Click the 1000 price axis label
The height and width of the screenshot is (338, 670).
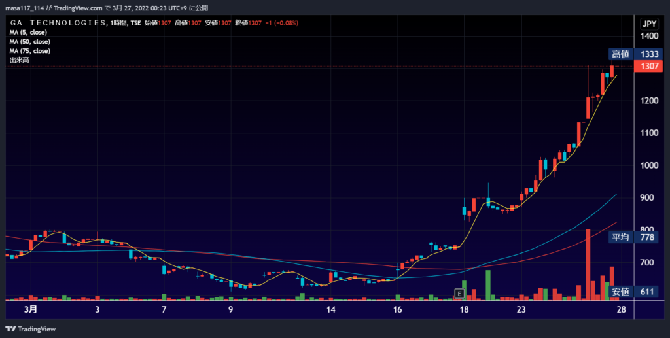pyautogui.click(x=650, y=165)
